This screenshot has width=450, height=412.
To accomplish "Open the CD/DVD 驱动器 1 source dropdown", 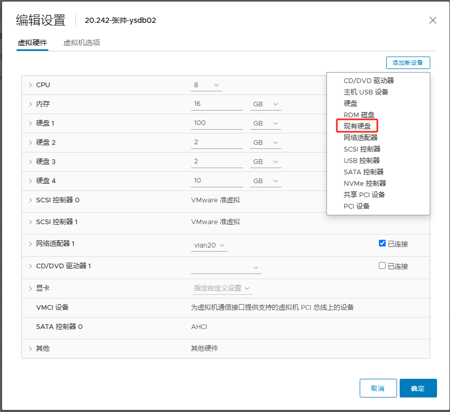I will [x=226, y=268].
